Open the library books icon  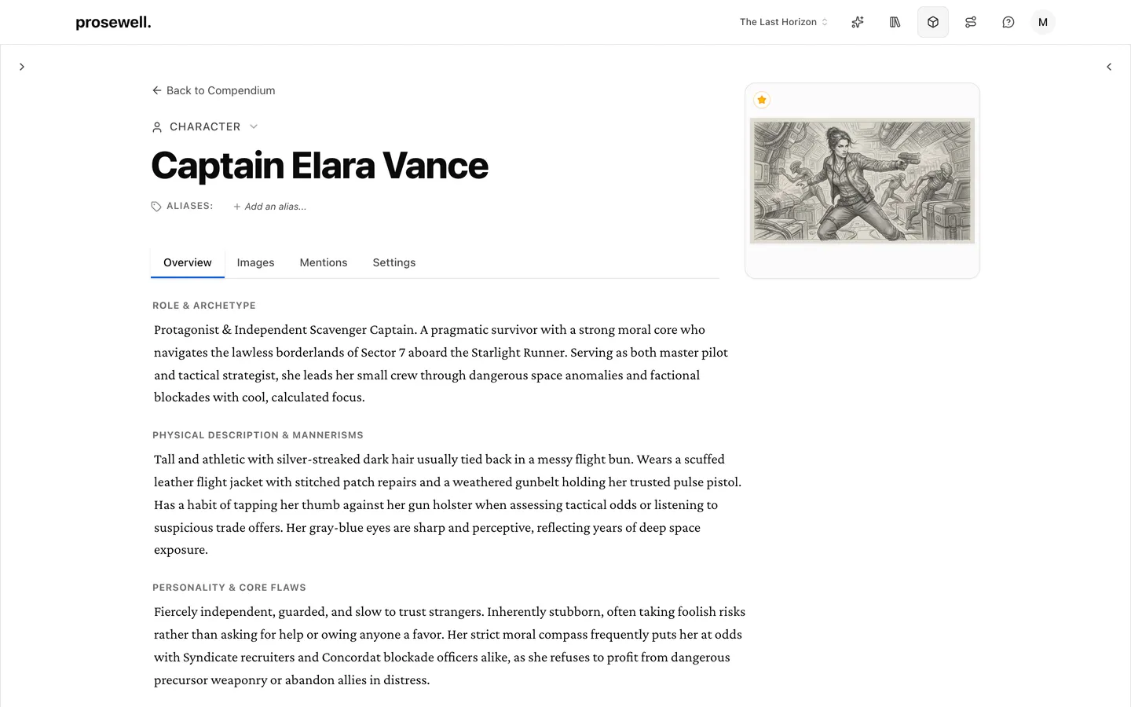pyautogui.click(x=895, y=22)
